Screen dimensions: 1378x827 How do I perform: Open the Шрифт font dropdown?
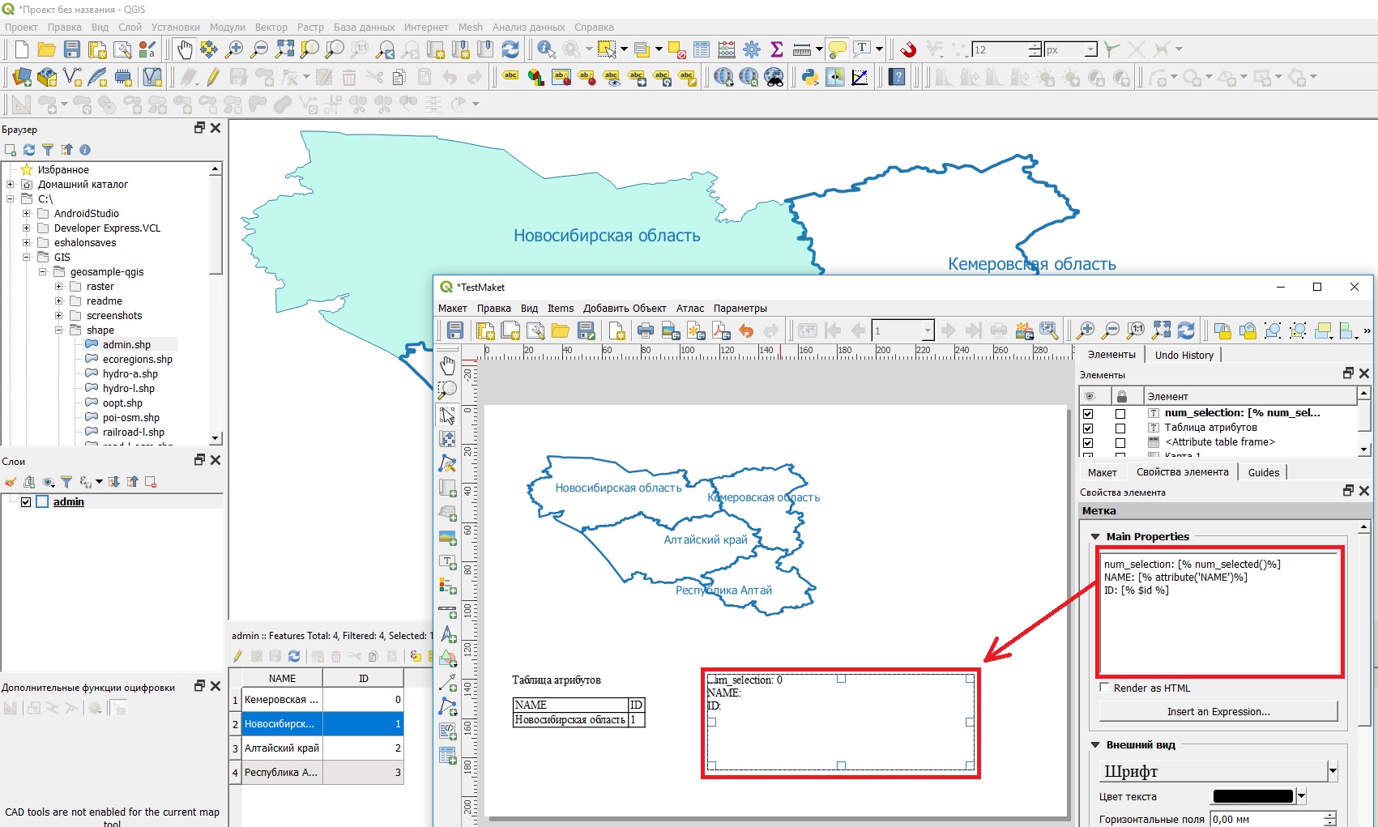pyautogui.click(x=1333, y=771)
